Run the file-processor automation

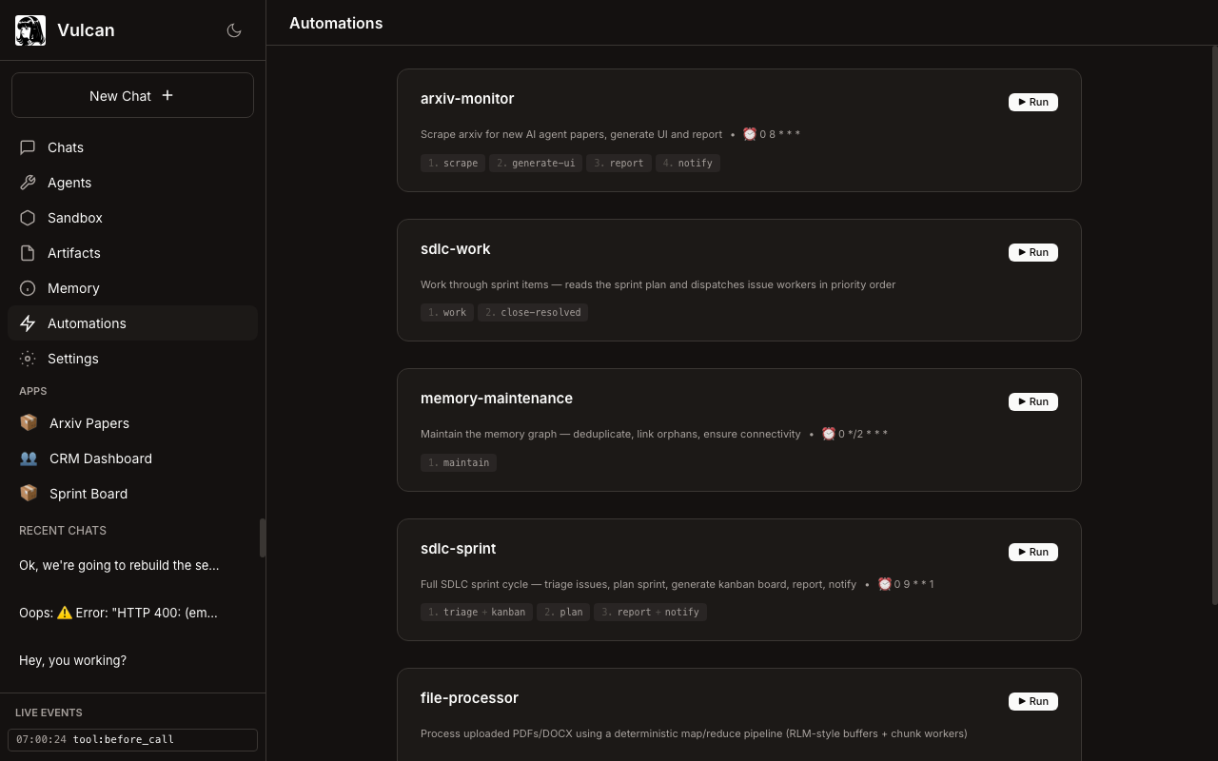(1032, 701)
